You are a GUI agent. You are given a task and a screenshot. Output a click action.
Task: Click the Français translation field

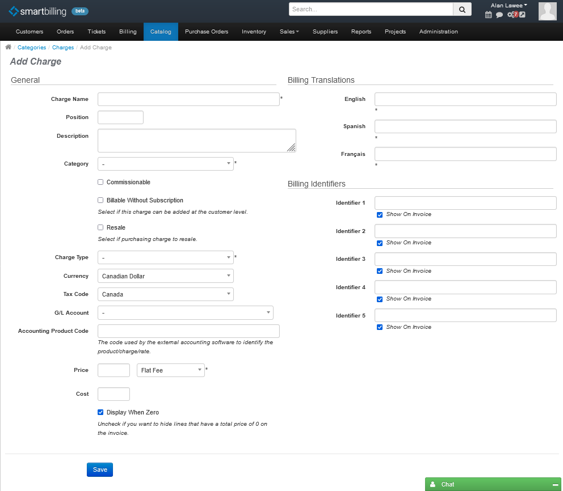(465, 154)
